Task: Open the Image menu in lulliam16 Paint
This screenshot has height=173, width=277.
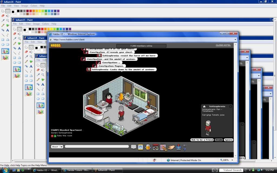Action: (x=25, y=6)
